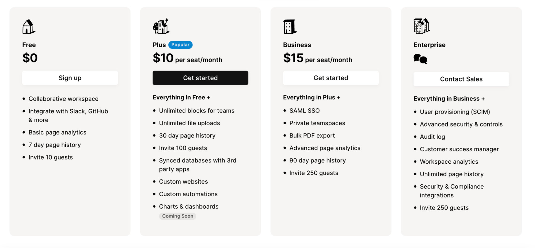Click the Business plan building icon
This screenshot has width=535, height=248.
point(290,26)
